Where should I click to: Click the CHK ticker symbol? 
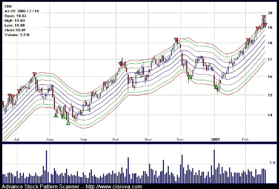coord(8,6)
